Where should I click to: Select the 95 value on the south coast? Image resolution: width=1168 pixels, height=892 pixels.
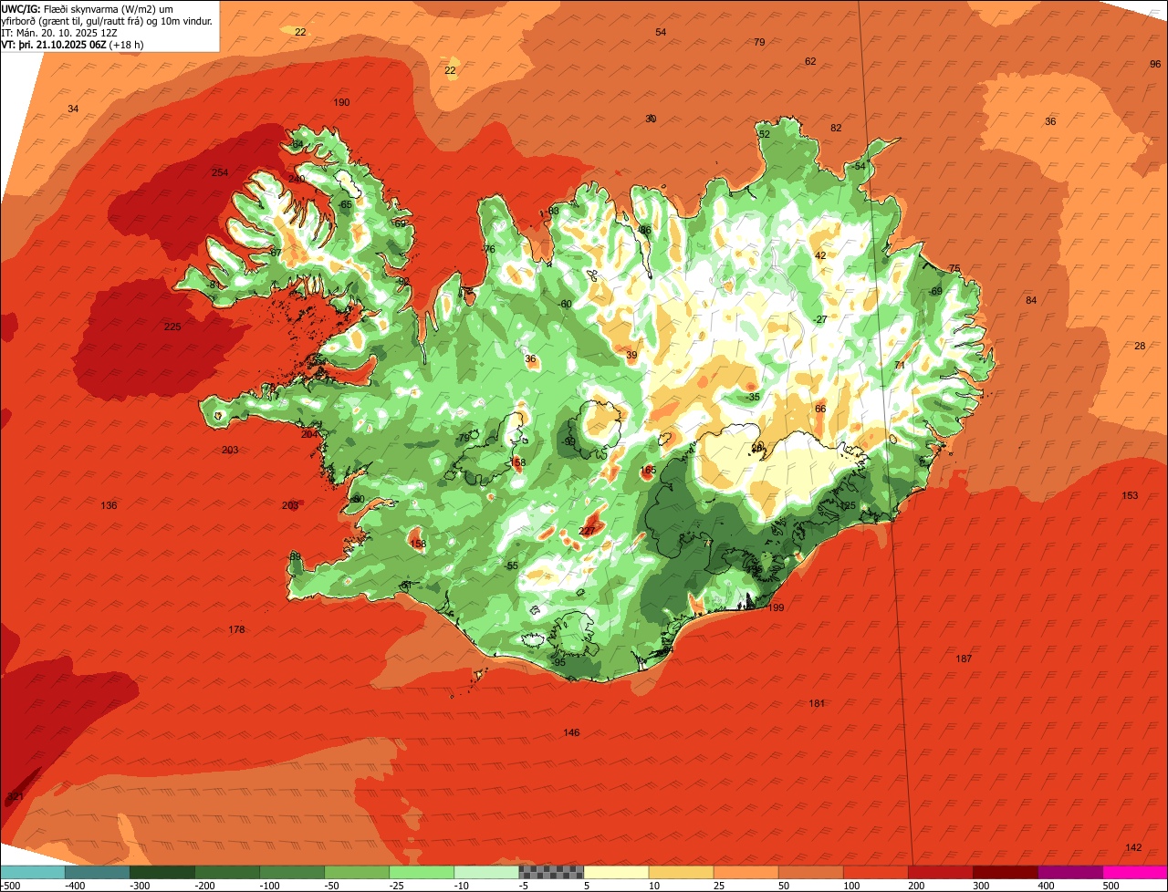[x=560, y=662]
